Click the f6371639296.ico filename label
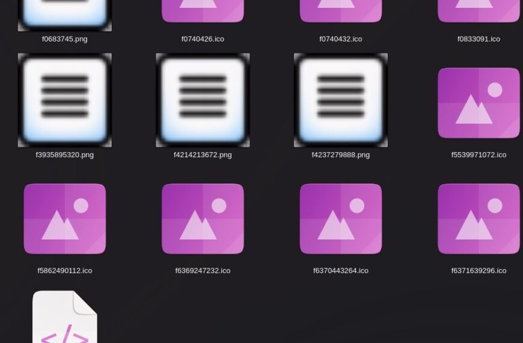 tap(479, 271)
